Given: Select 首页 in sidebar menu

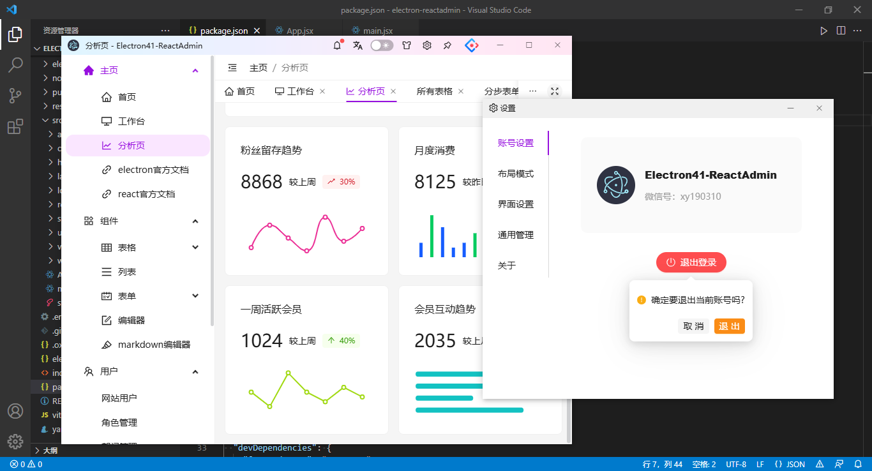Looking at the screenshot, I should [x=138, y=97].
